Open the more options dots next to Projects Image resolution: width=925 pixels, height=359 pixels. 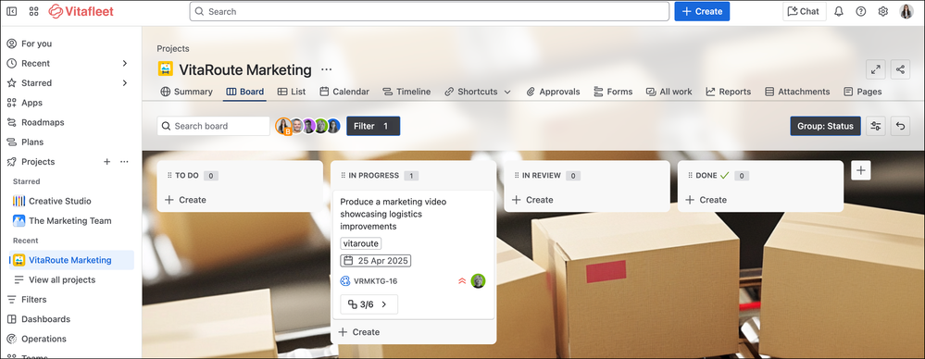tap(124, 162)
